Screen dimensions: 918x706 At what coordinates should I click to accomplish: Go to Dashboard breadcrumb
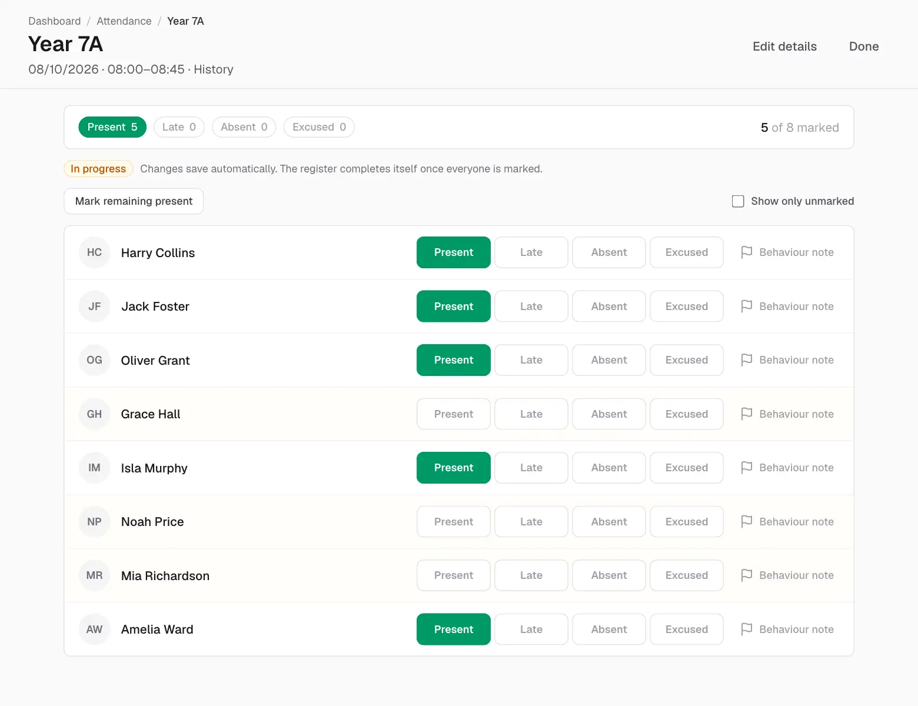55,21
